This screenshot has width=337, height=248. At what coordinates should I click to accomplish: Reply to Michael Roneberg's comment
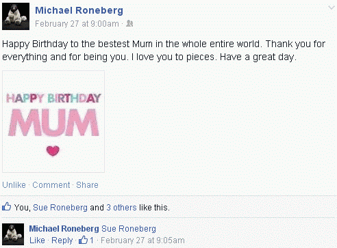coord(62,240)
